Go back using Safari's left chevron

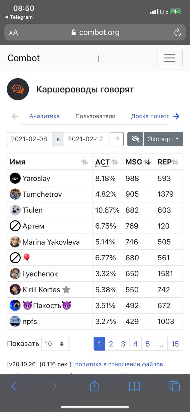pyautogui.click(x=13, y=386)
